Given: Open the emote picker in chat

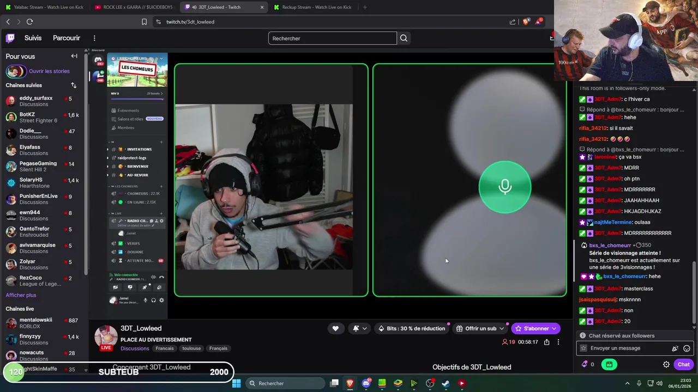Looking at the screenshot, I should coord(687,348).
